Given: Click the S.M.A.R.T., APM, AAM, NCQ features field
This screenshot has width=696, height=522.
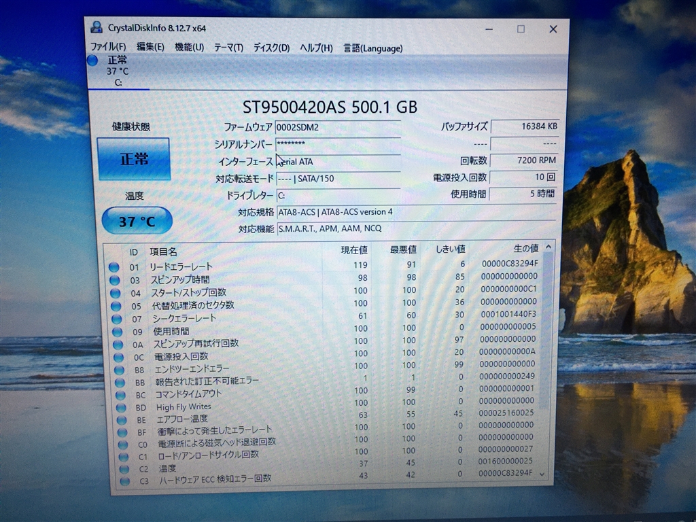Looking at the screenshot, I should [417, 228].
